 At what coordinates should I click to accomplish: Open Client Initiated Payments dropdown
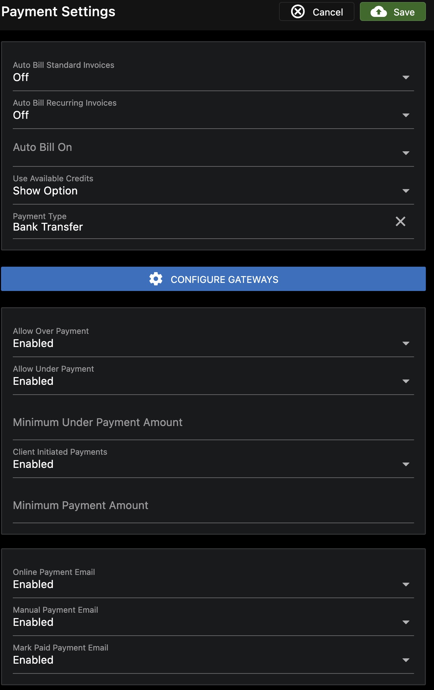tap(213, 459)
